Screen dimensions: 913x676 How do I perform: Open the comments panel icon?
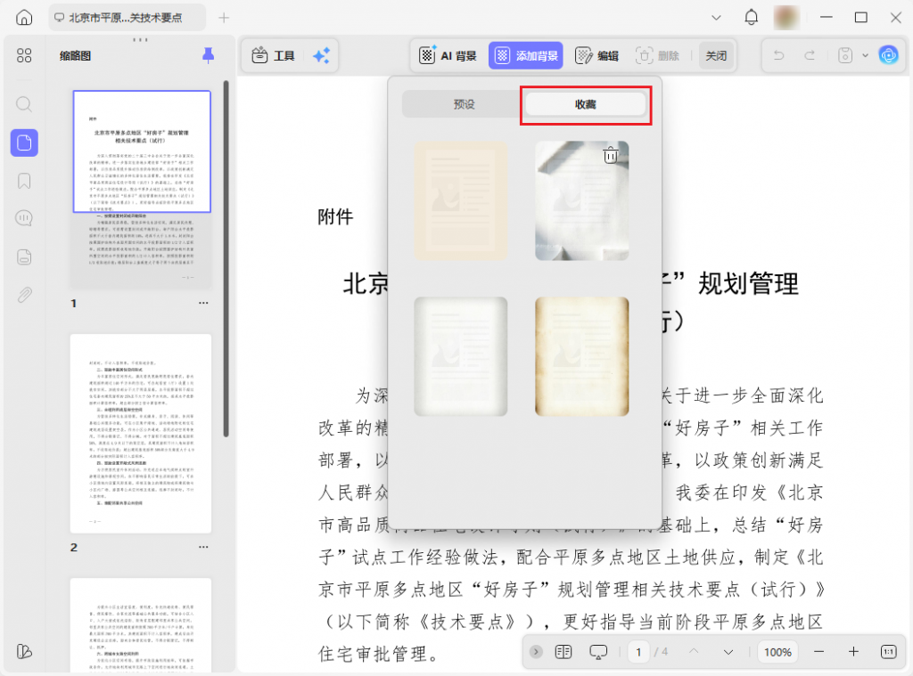point(24,218)
